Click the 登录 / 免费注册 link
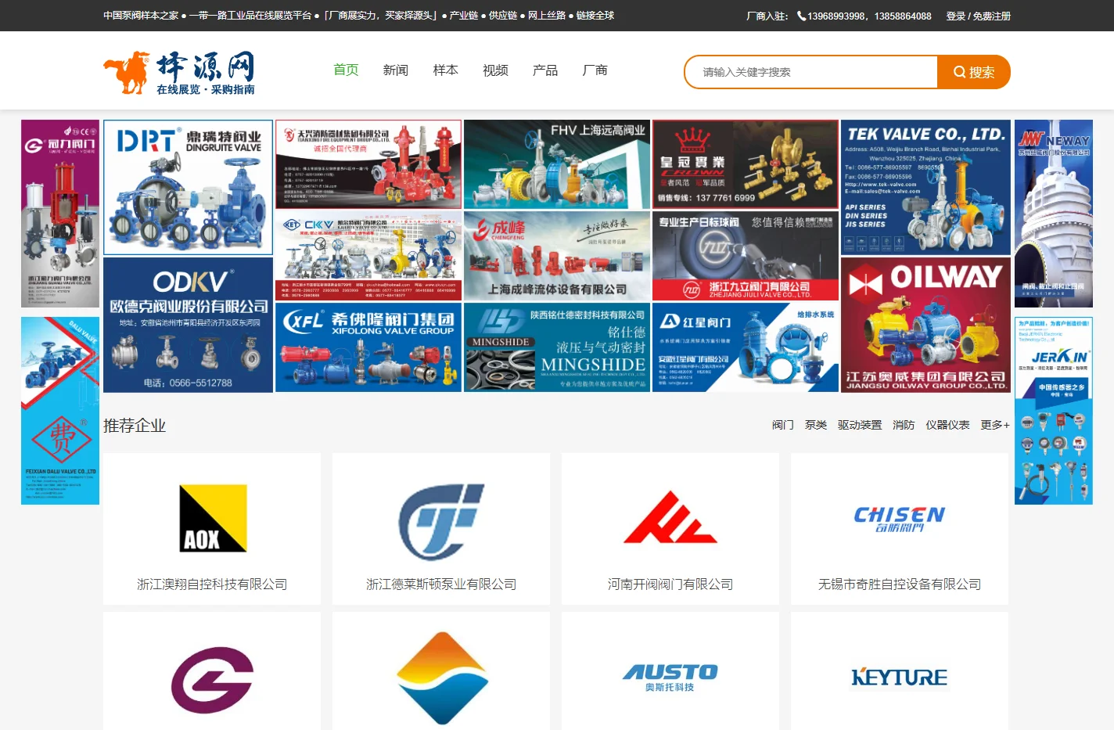The image size is (1114, 730). click(978, 16)
